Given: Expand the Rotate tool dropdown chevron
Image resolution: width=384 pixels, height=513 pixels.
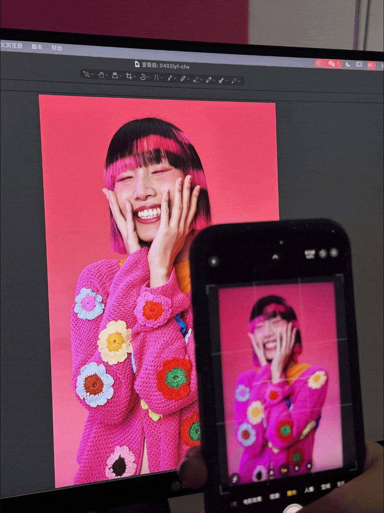Looking at the screenshot, I should pos(149,77).
